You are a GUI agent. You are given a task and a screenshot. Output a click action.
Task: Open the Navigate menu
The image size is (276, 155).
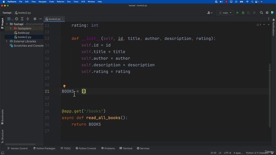(42, 2)
